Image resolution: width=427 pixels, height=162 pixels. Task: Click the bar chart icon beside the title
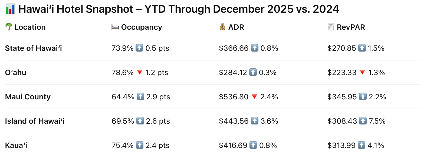10,9
